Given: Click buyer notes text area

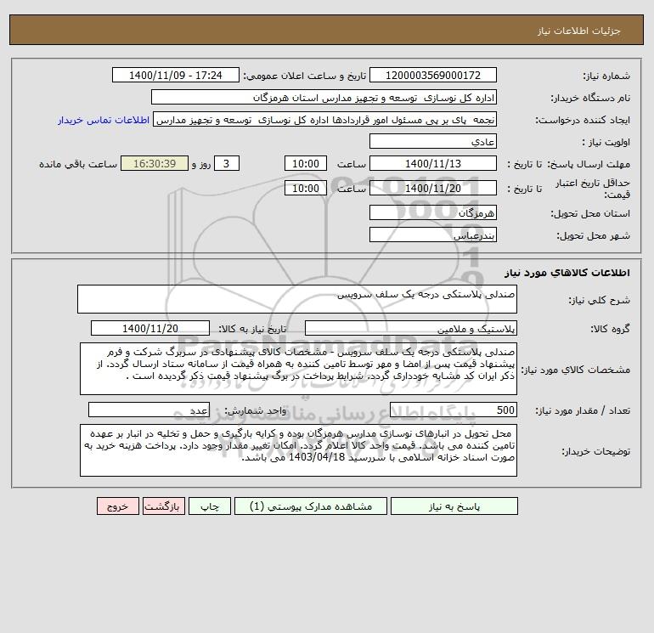Looking at the screenshot, I should pyautogui.click(x=298, y=450).
